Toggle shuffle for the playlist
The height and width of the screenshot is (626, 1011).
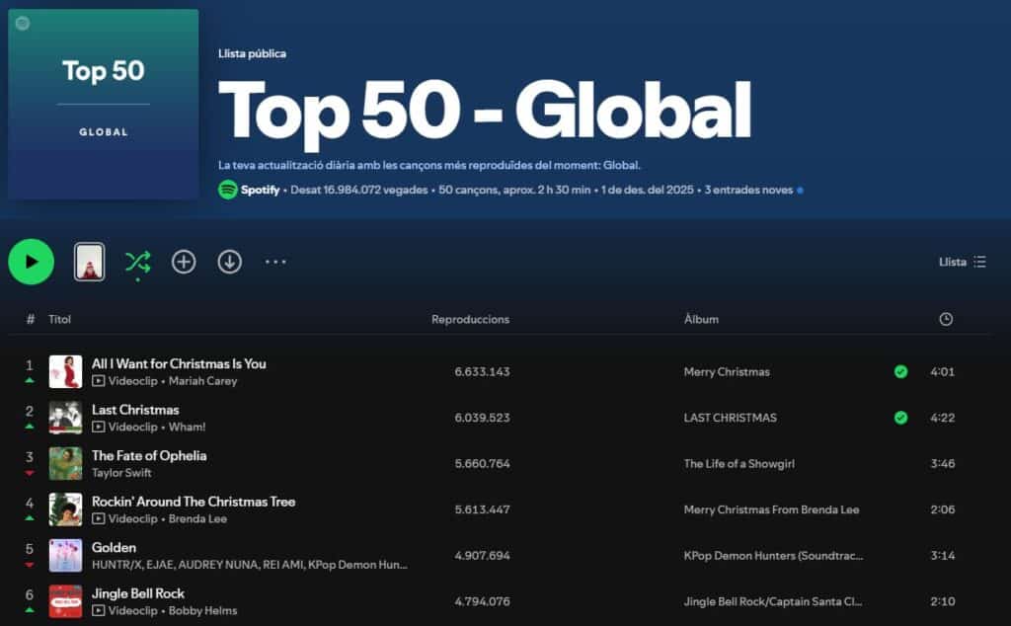coord(137,262)
